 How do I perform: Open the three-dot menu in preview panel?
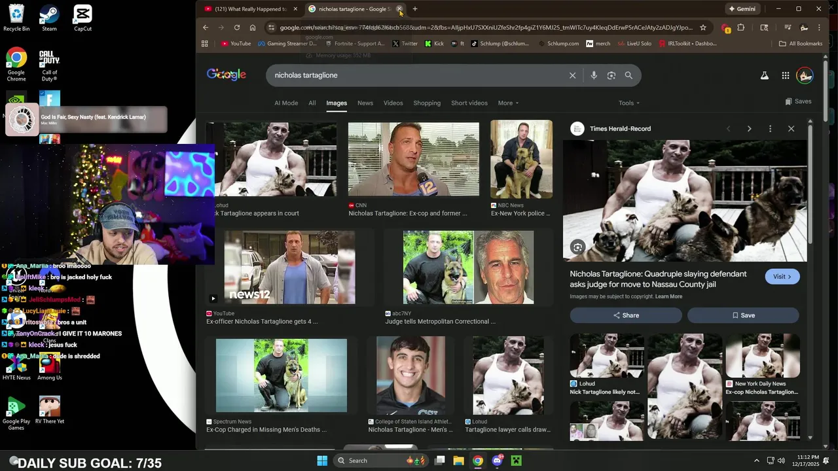(x=770, y=129)
